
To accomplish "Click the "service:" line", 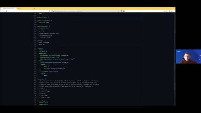I will (x=40, y=41).
